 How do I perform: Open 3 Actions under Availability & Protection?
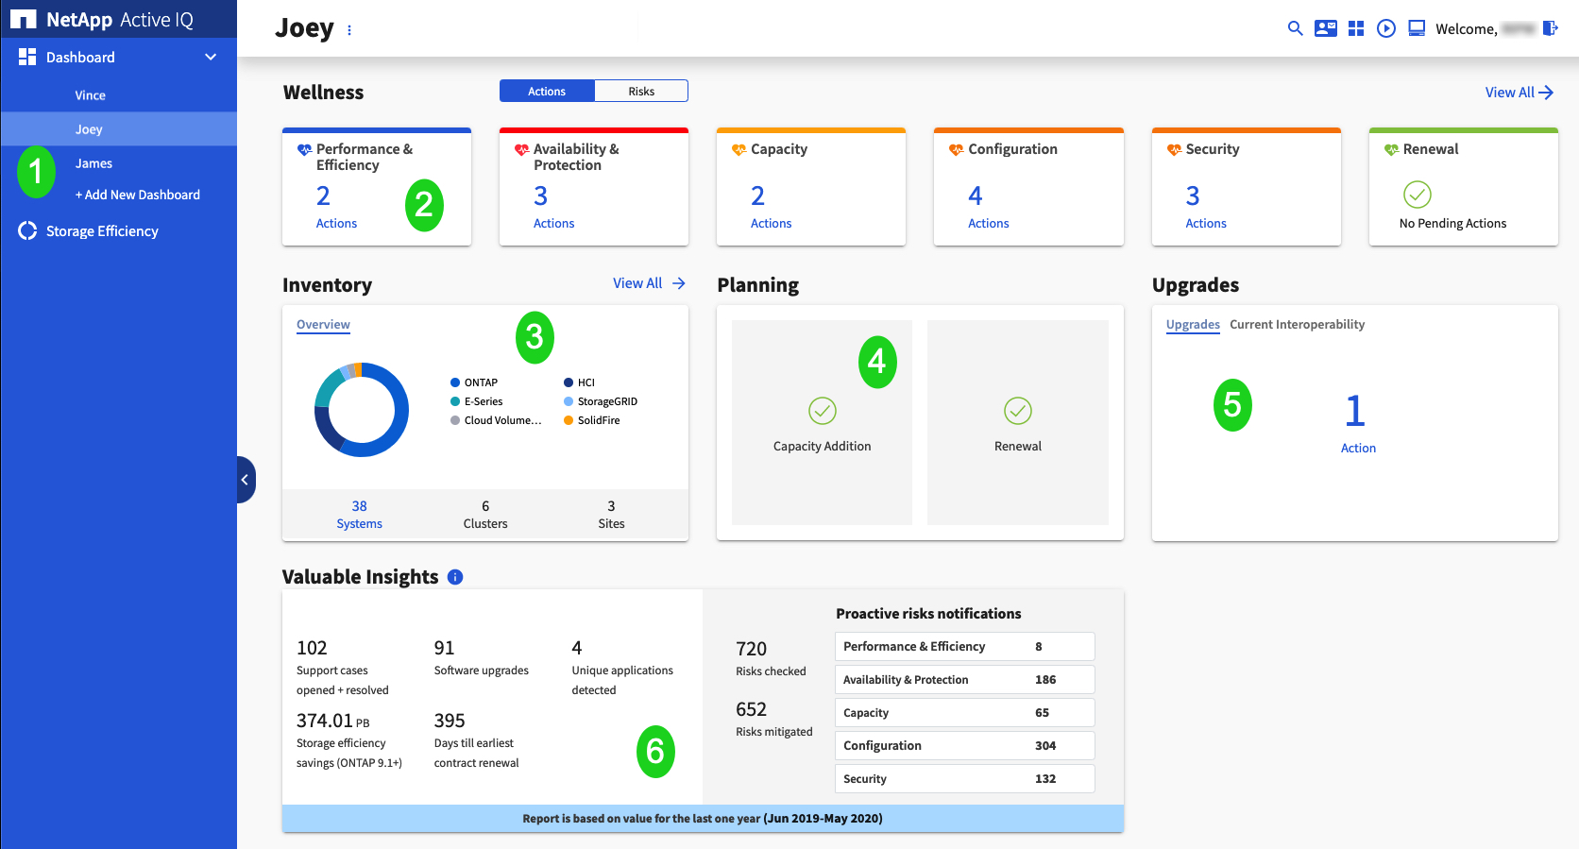coord(553,208)
